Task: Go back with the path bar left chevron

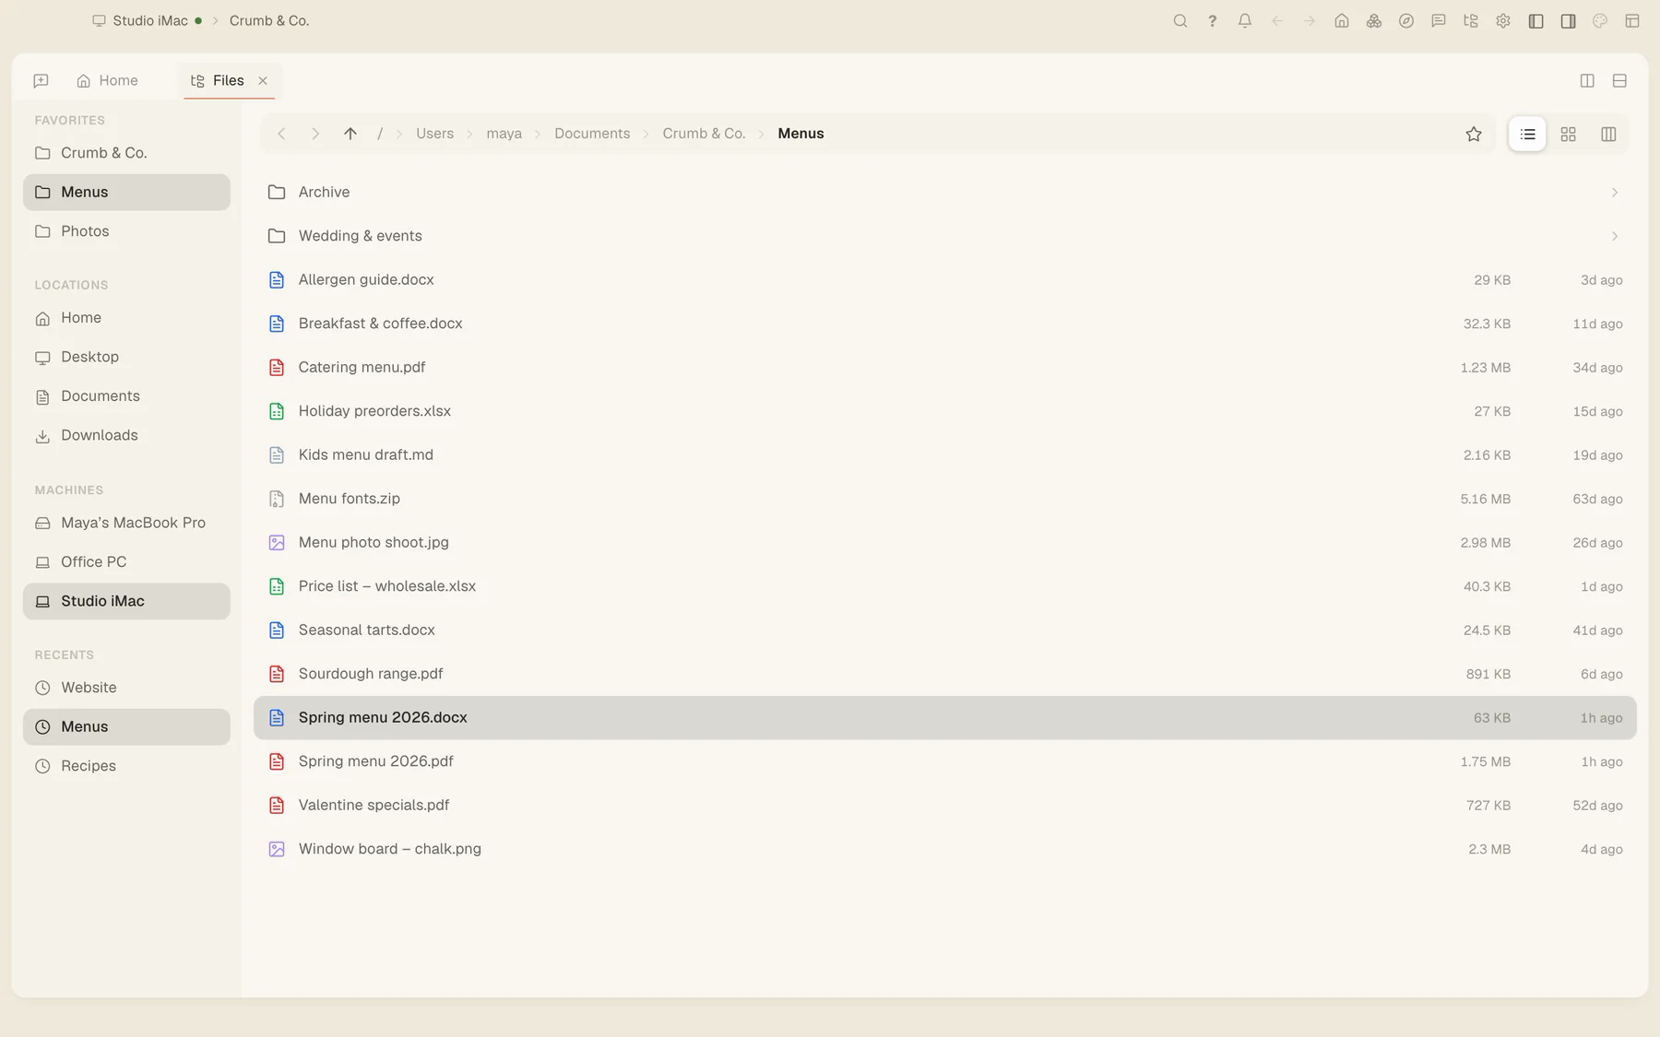Action: [281, 134]
